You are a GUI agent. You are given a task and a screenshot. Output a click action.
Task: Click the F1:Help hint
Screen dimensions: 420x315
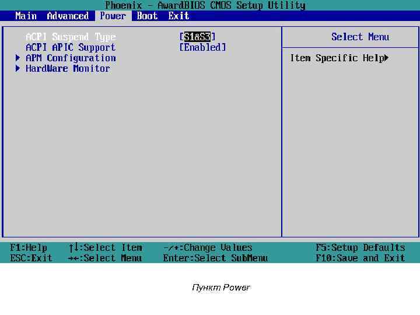pyautogui.click(x=29, y=247)
